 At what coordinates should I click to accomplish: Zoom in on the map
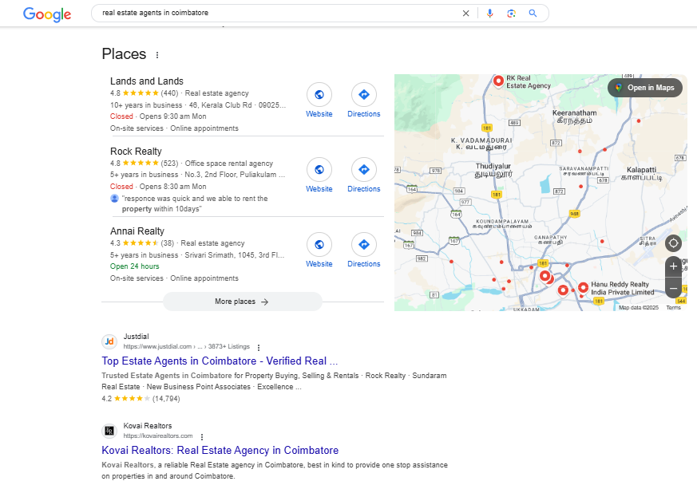coord(673,266)
